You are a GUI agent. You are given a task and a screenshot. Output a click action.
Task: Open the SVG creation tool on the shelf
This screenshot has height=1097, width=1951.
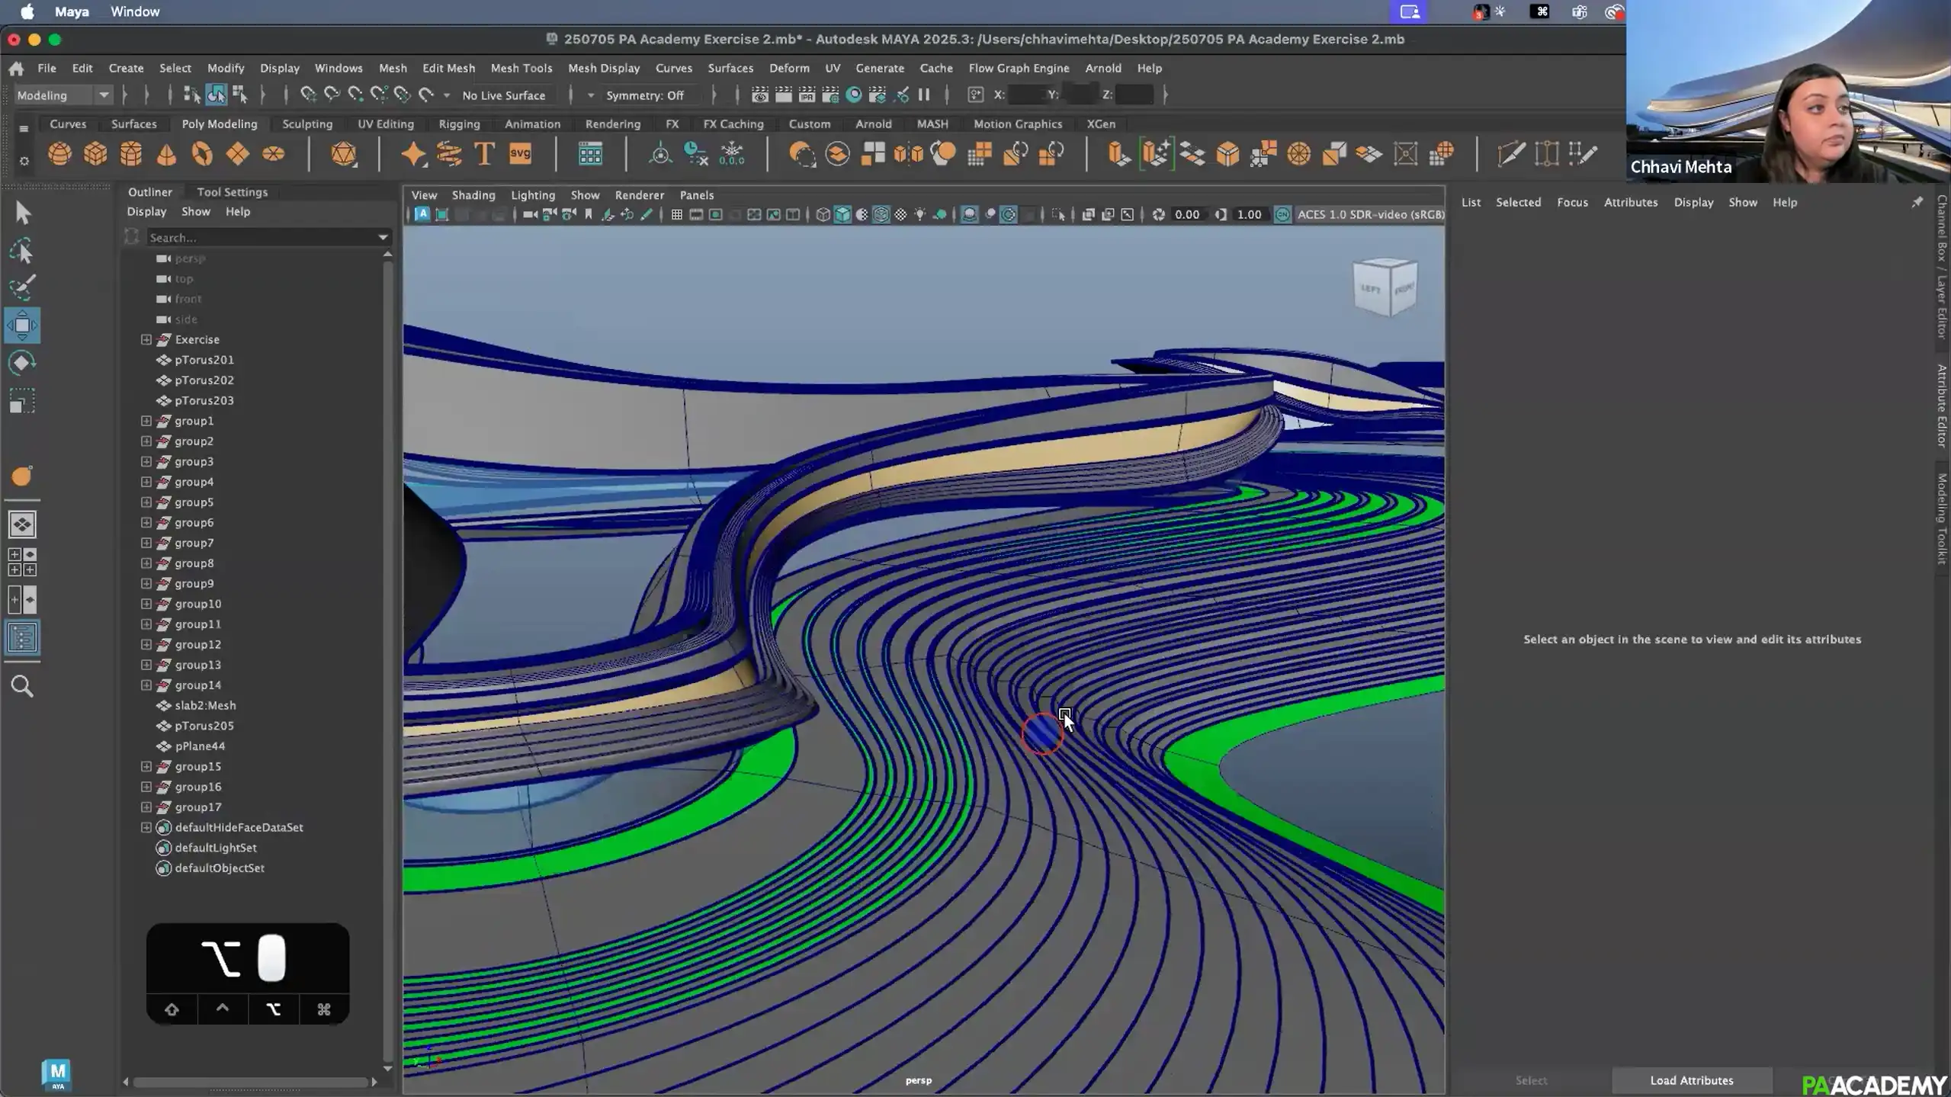[x=520, y=154]
